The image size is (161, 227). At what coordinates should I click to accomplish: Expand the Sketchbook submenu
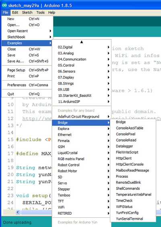point(27,37)
